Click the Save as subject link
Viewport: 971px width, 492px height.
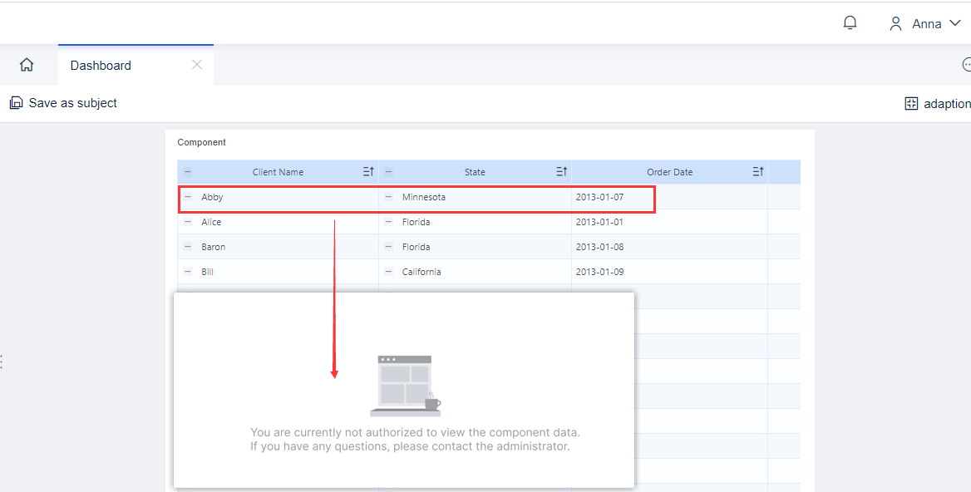[72, 102]
